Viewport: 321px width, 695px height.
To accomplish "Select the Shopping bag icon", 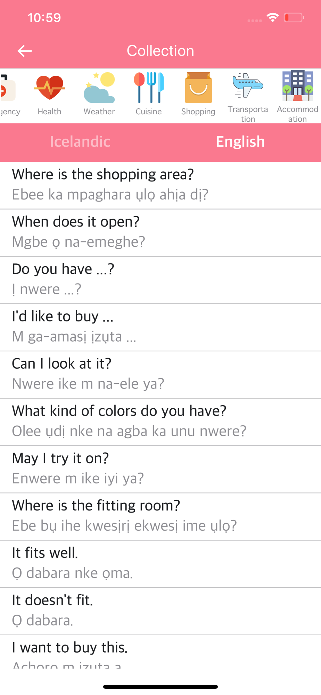I will [198, 88].
